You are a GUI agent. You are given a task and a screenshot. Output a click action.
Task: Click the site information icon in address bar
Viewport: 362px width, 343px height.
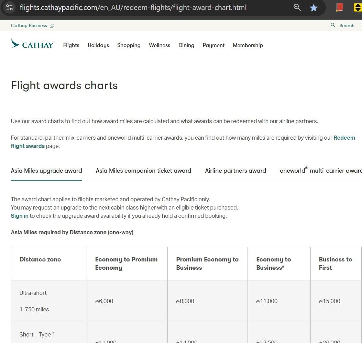point(10,7)
